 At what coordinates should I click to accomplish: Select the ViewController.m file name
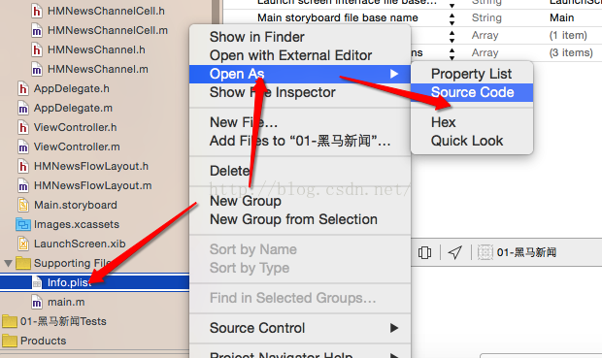77,146
